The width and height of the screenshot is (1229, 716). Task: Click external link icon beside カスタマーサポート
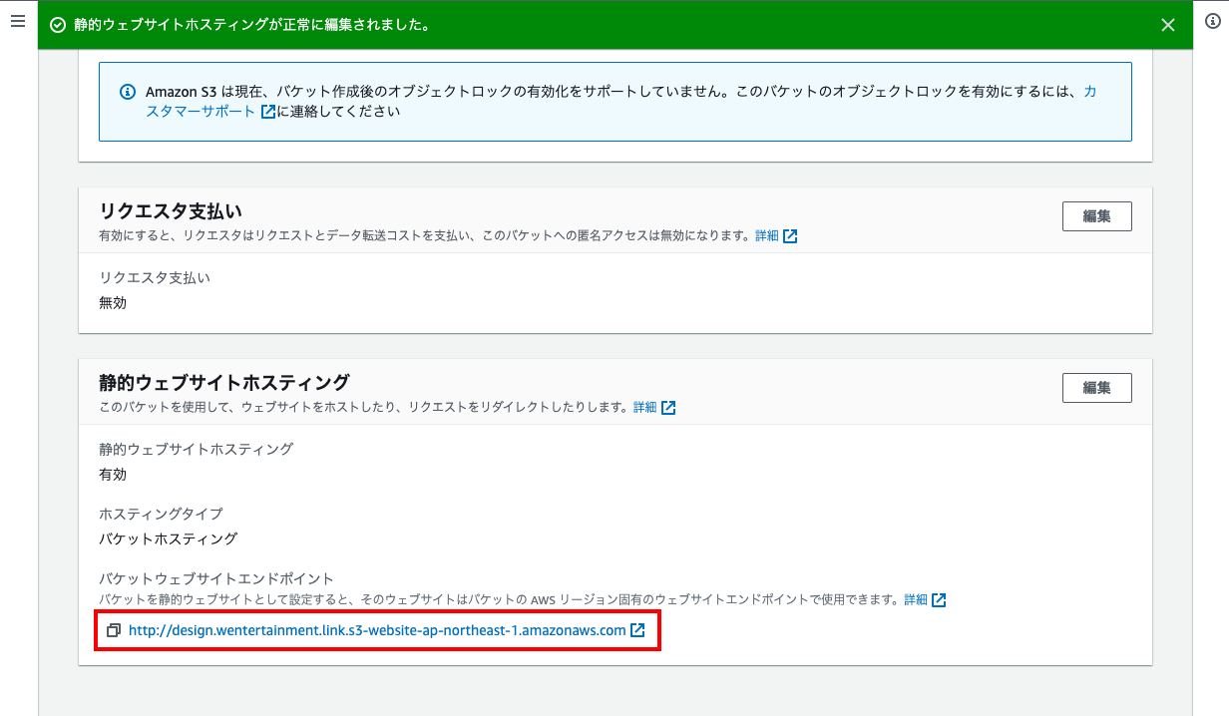click(x=267, y=112)
